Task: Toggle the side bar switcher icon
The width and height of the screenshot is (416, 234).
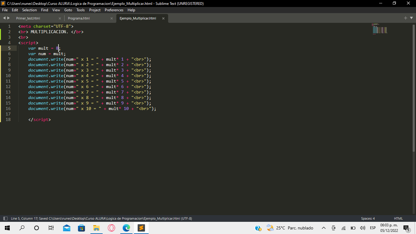Action: (x=5, y=218)
